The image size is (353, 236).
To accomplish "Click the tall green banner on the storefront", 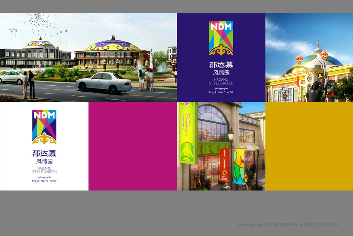I will 187,132.
